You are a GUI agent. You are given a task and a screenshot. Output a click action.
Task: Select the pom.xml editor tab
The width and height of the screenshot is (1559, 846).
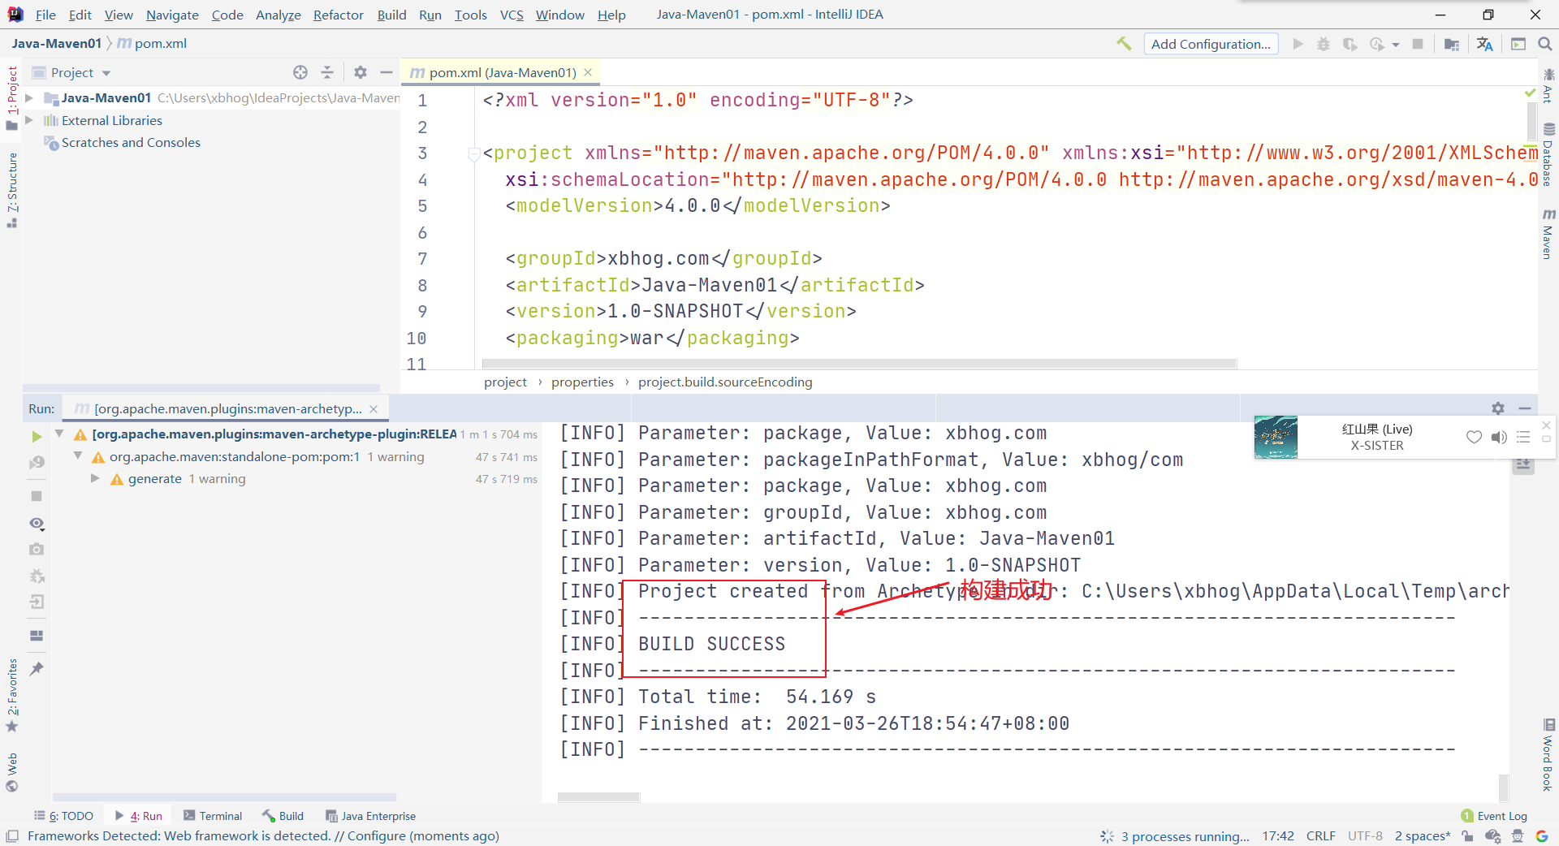501,72
